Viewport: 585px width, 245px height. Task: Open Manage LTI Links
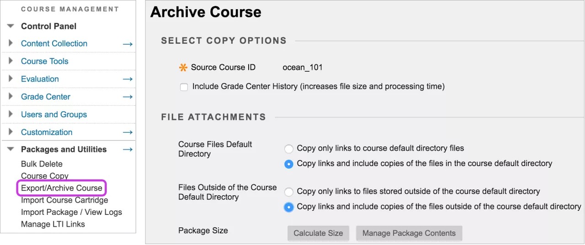[x=53, y=224]
